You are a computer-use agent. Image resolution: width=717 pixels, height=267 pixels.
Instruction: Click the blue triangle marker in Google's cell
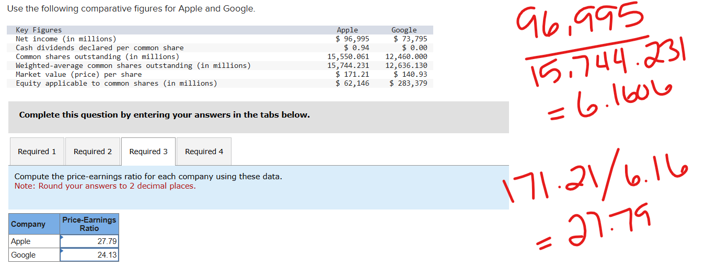62,251
